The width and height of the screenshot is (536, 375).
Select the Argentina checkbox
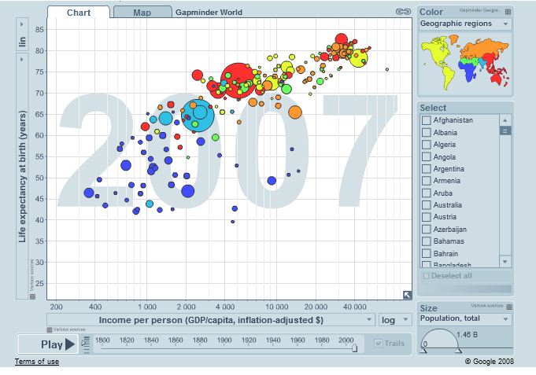click(427, 169)
